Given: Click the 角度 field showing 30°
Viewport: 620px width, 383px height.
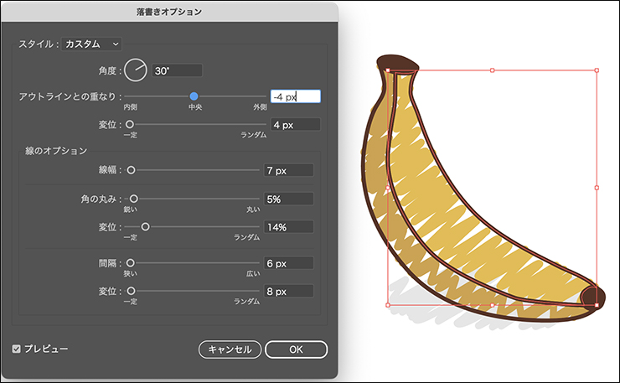Looking at the screenshot, I should point(176,70).
